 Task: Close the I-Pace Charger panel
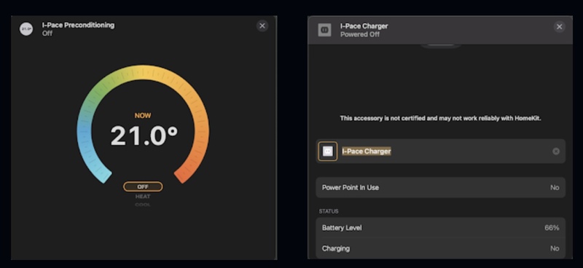559,27
